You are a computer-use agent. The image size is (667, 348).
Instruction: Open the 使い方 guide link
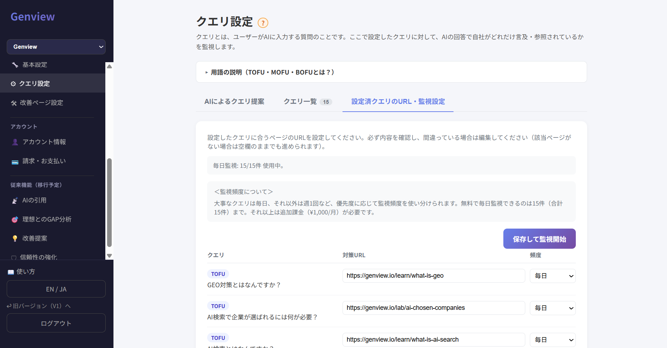pyautogui.click(x=22, y=272)
